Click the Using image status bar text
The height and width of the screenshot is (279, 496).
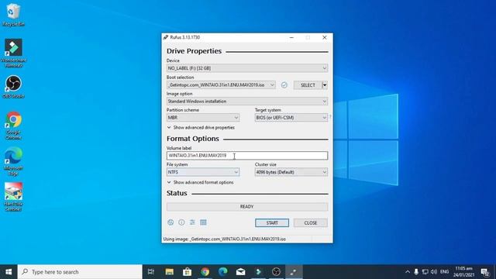point(224,239)
